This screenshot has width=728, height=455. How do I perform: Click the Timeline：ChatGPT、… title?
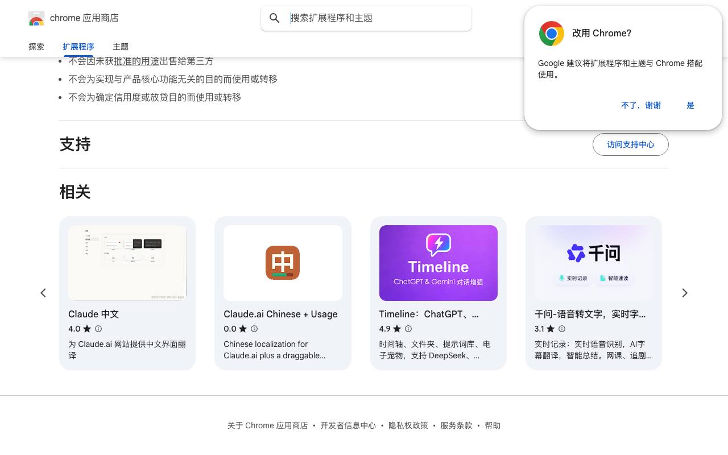tap(429, 314)
